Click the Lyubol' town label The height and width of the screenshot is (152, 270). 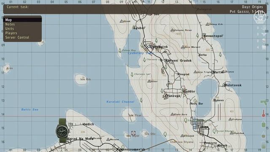coord(140,28)
